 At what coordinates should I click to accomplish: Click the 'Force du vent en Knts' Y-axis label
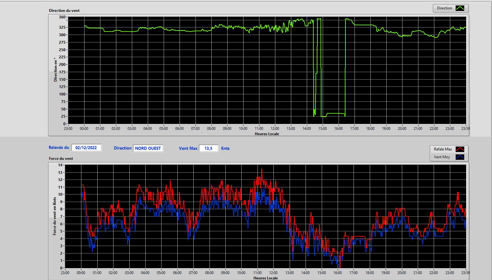coord(55,216)
